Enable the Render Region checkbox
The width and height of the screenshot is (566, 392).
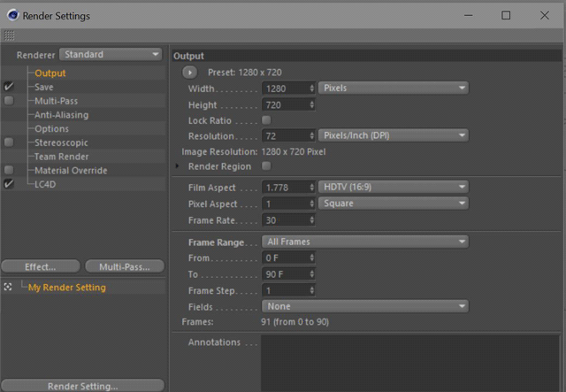pos(266,165)
